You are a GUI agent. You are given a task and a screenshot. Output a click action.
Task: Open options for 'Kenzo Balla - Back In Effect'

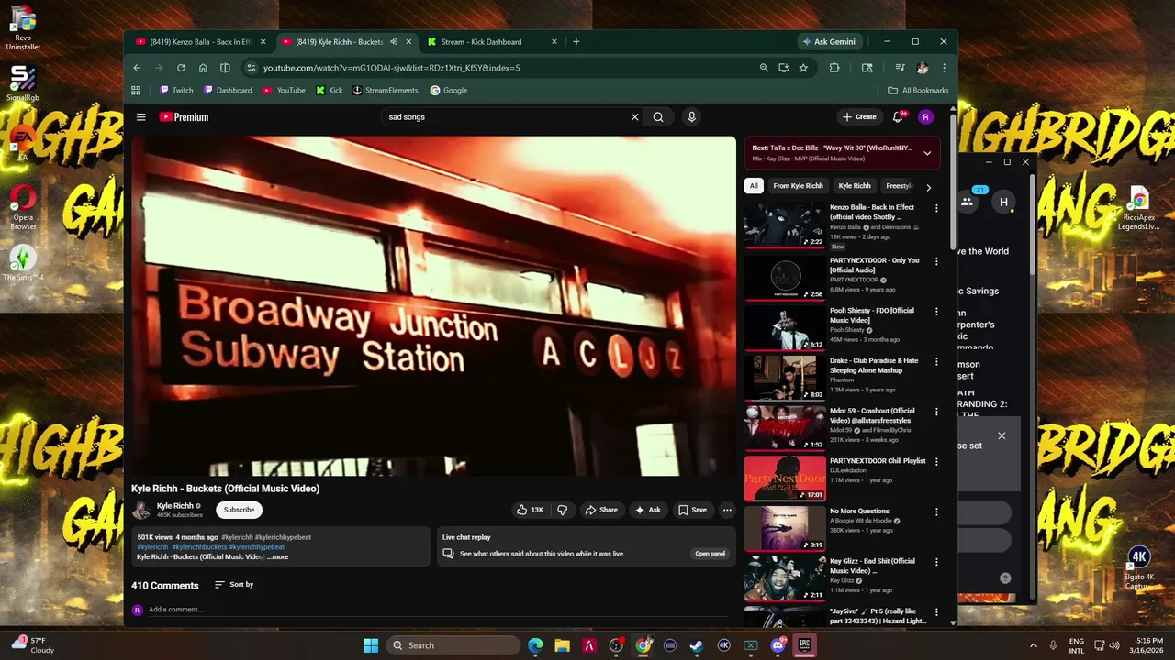click(x=936, y=208)
